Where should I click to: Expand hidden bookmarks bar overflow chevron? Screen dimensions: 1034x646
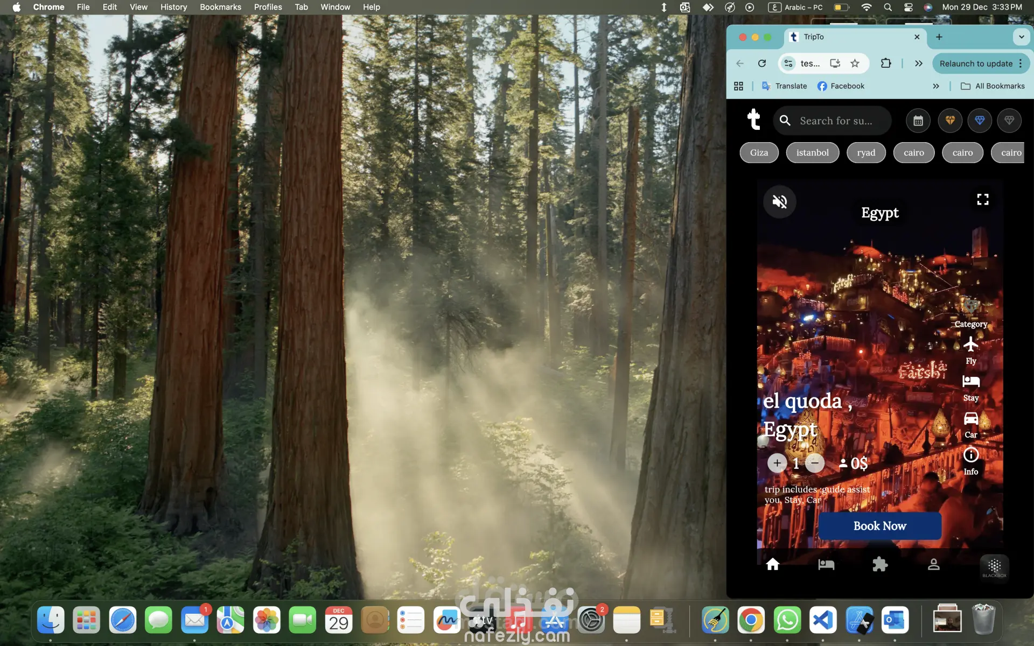click(x=936, y=86)
